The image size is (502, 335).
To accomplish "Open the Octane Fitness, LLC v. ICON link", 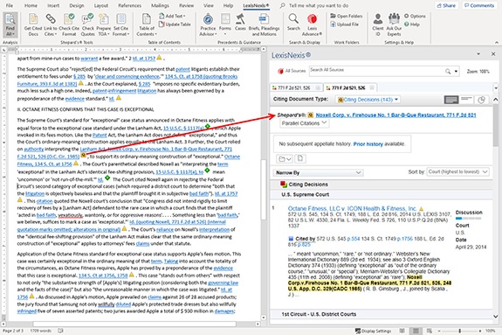I will point(352,208).
